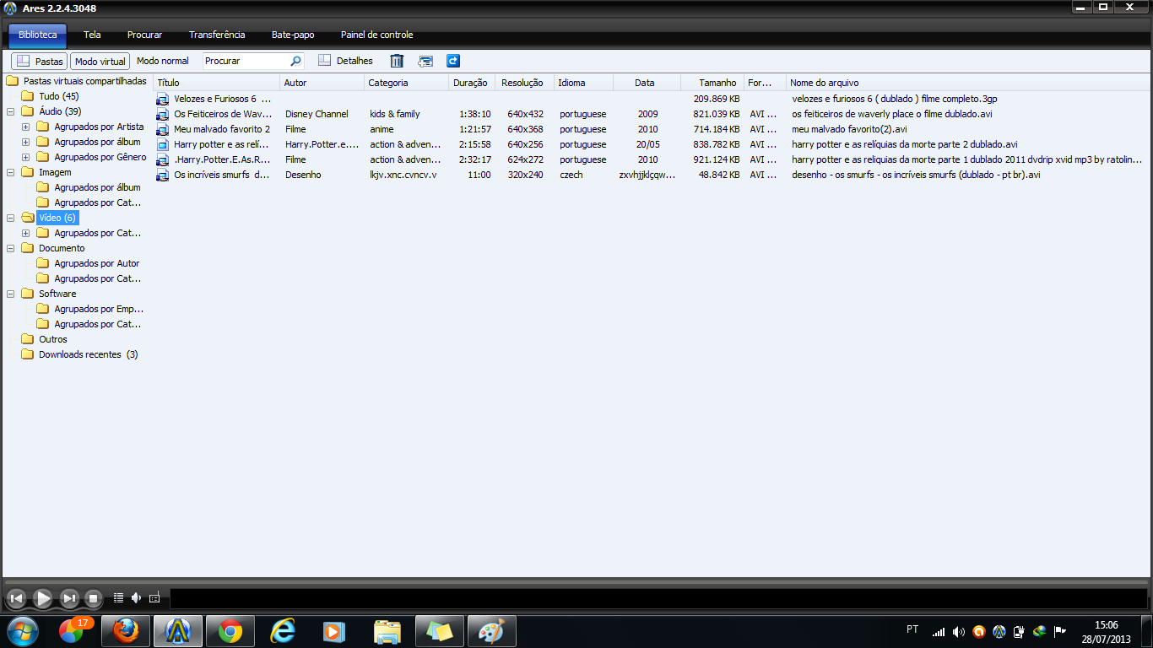Select row '.Harry.Potter.E.As.R...'
Image resolution: width=1153 pixels, height=648 pixels.
pos(652,159)
